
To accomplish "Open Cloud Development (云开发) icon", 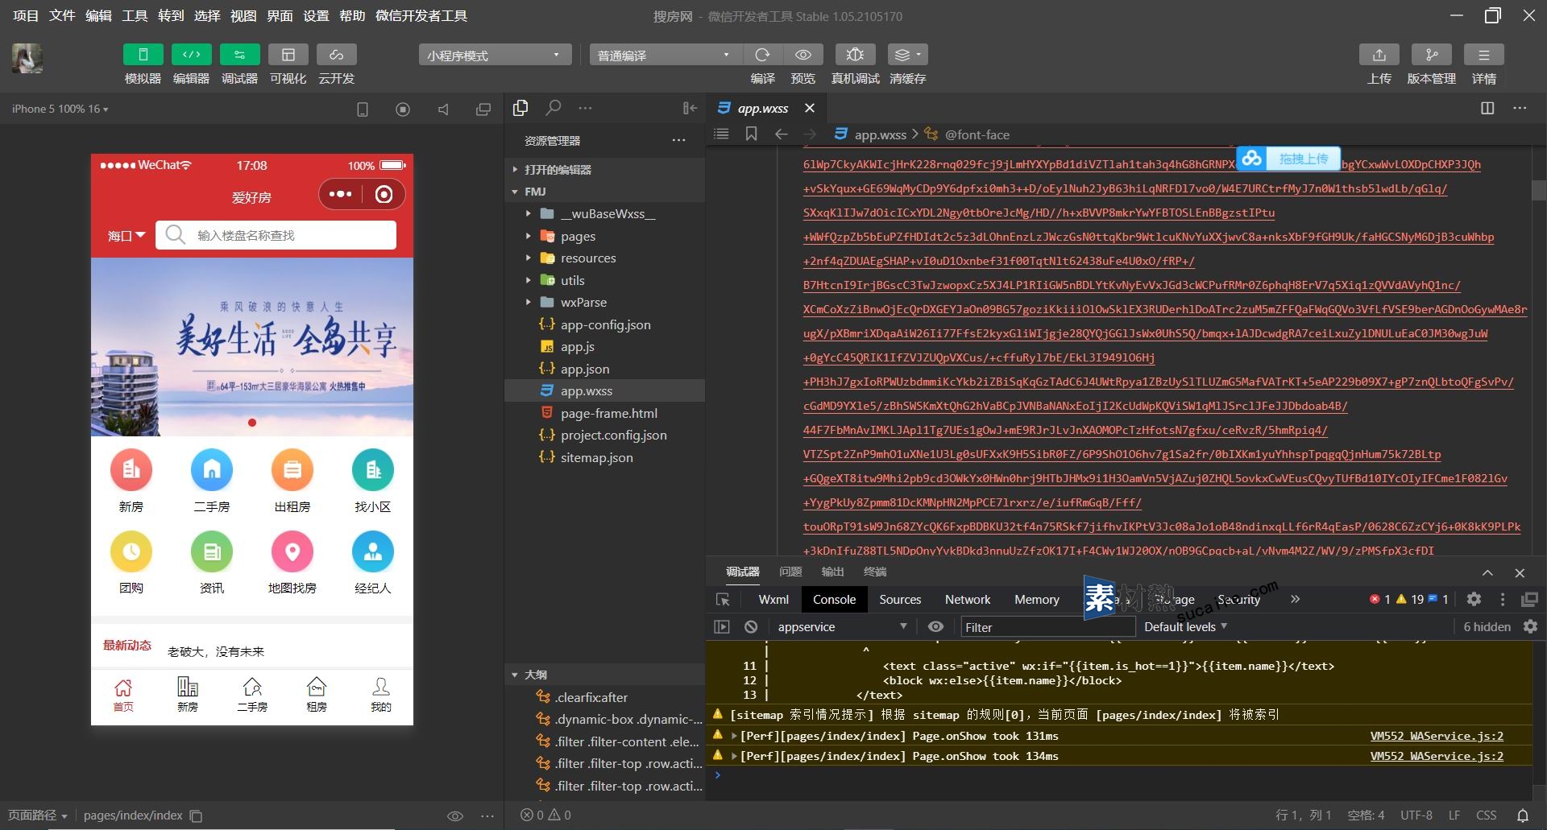I will click(x=336, y=55).
